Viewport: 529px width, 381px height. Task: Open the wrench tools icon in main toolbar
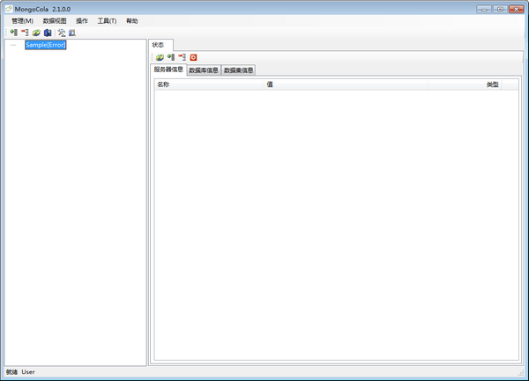(x=62, y=33)
